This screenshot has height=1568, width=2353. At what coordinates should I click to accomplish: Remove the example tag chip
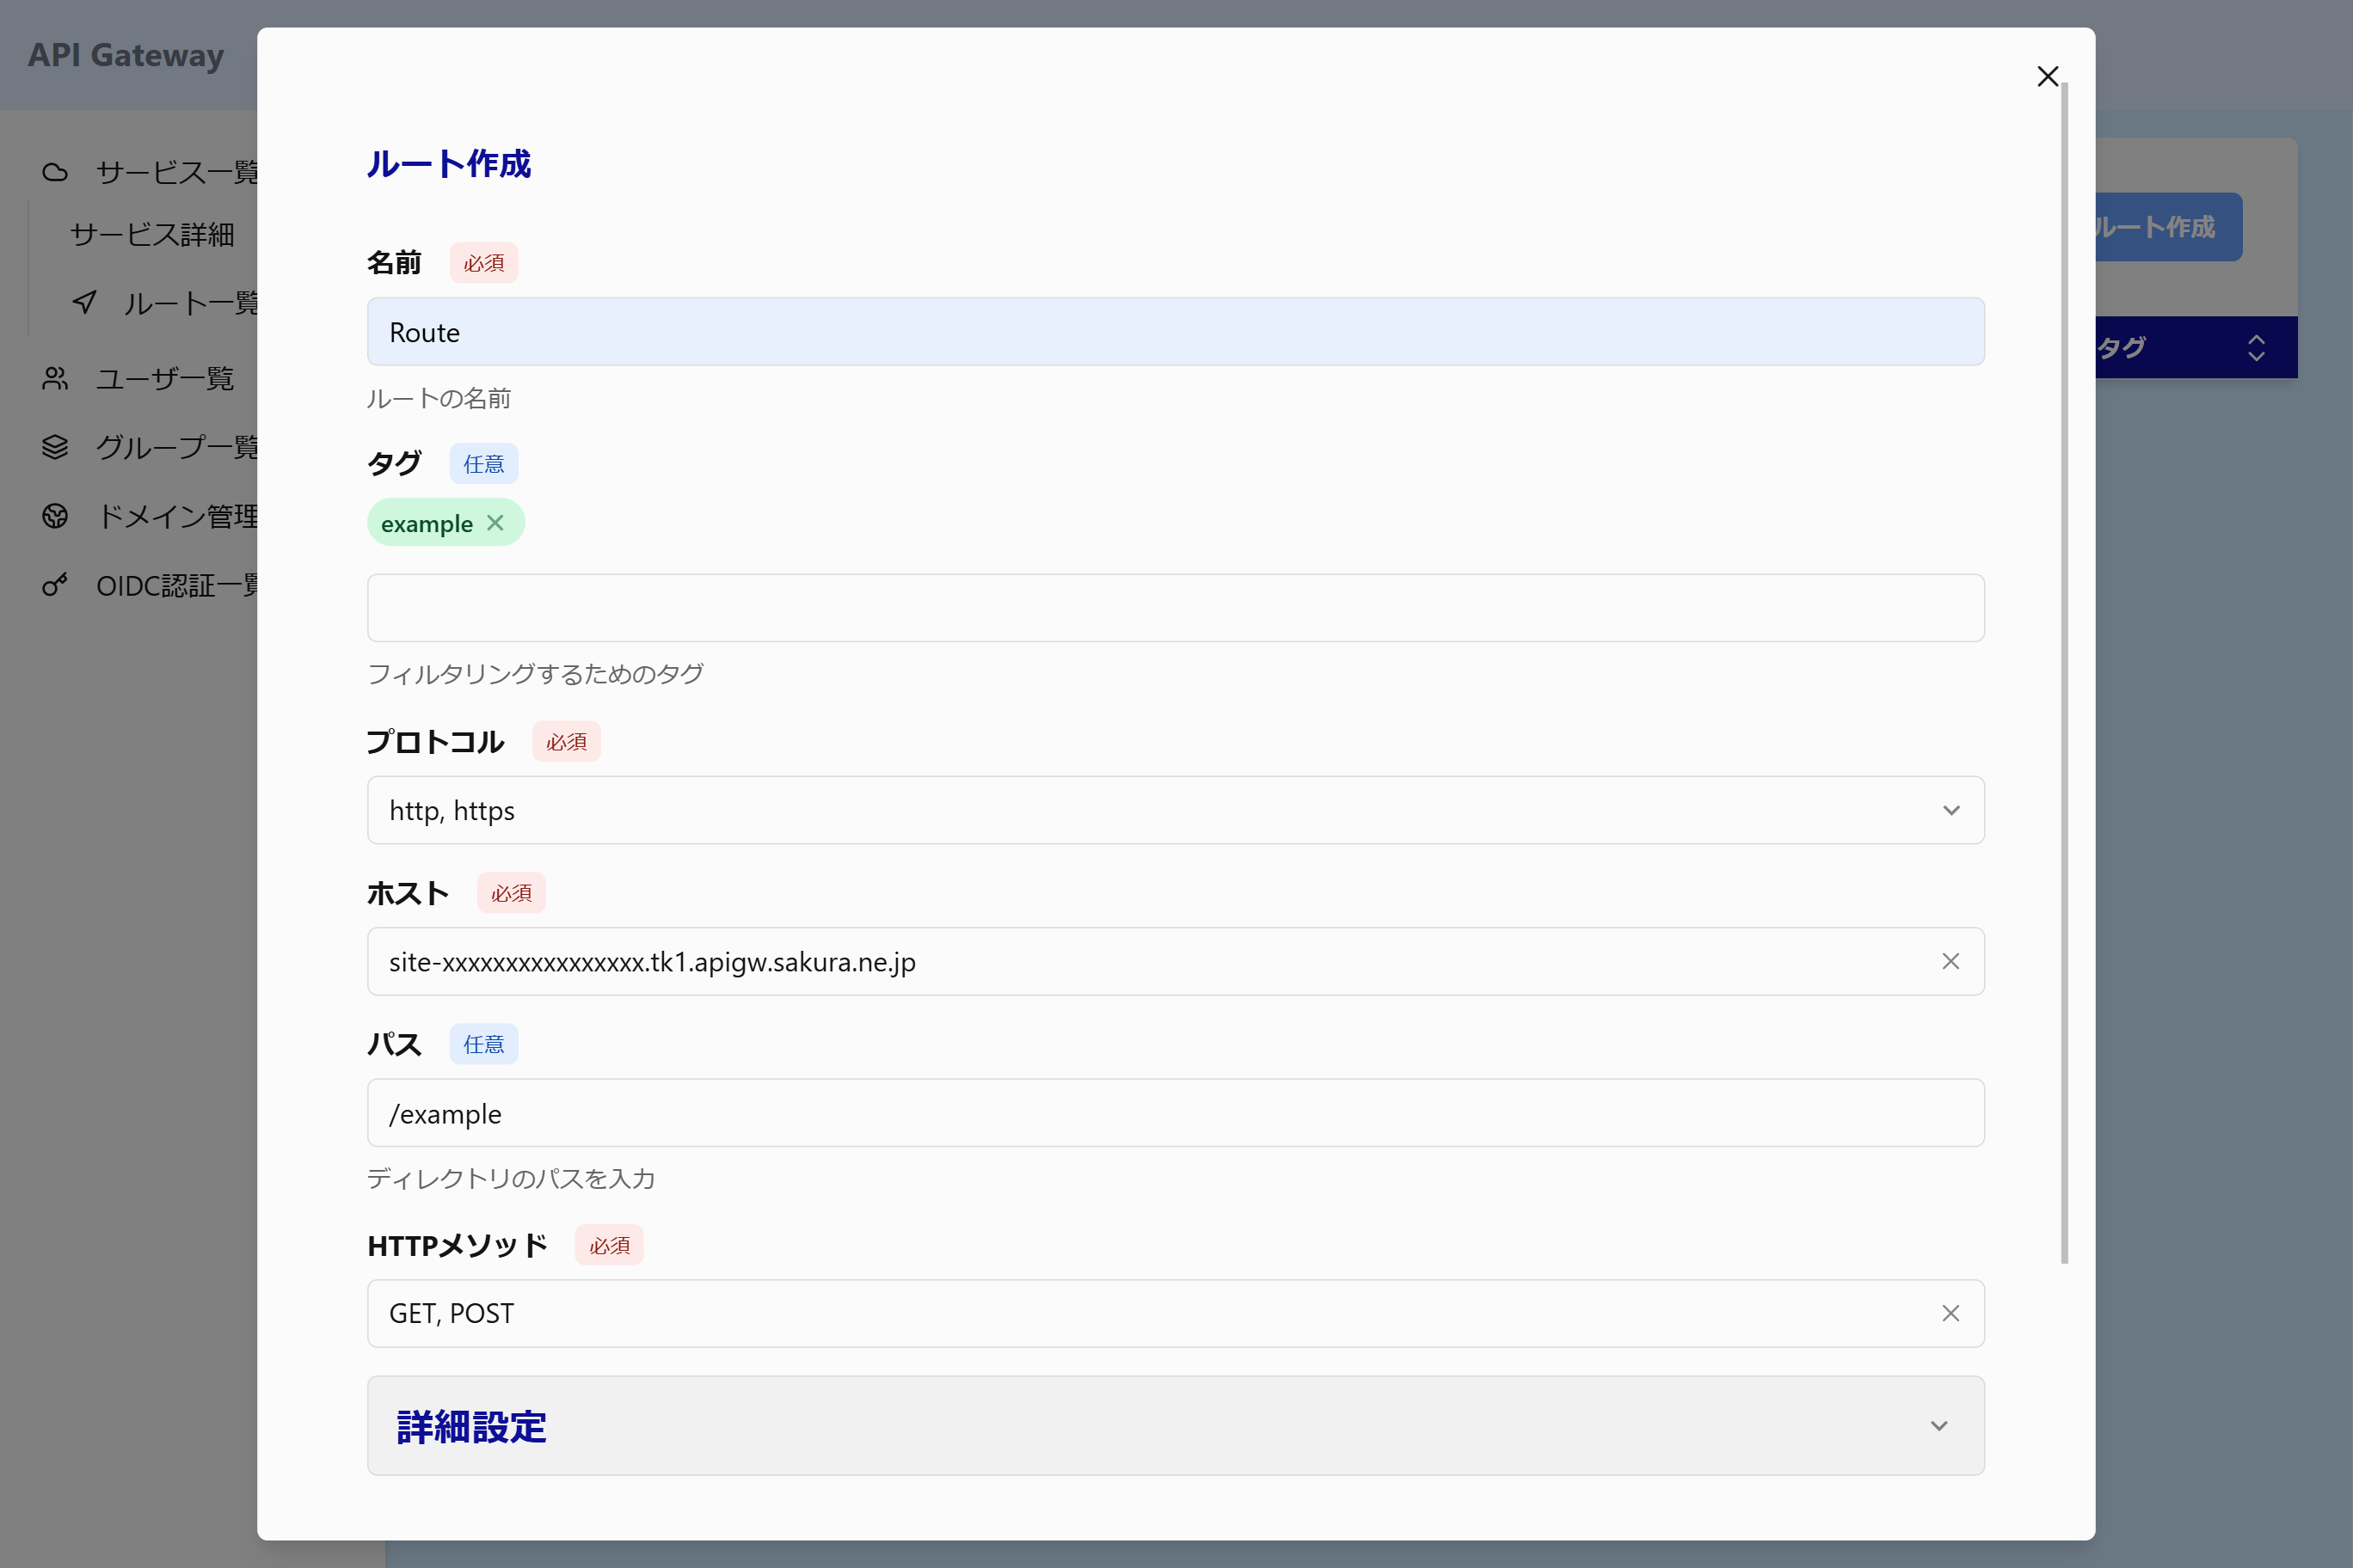click(495, 523)
